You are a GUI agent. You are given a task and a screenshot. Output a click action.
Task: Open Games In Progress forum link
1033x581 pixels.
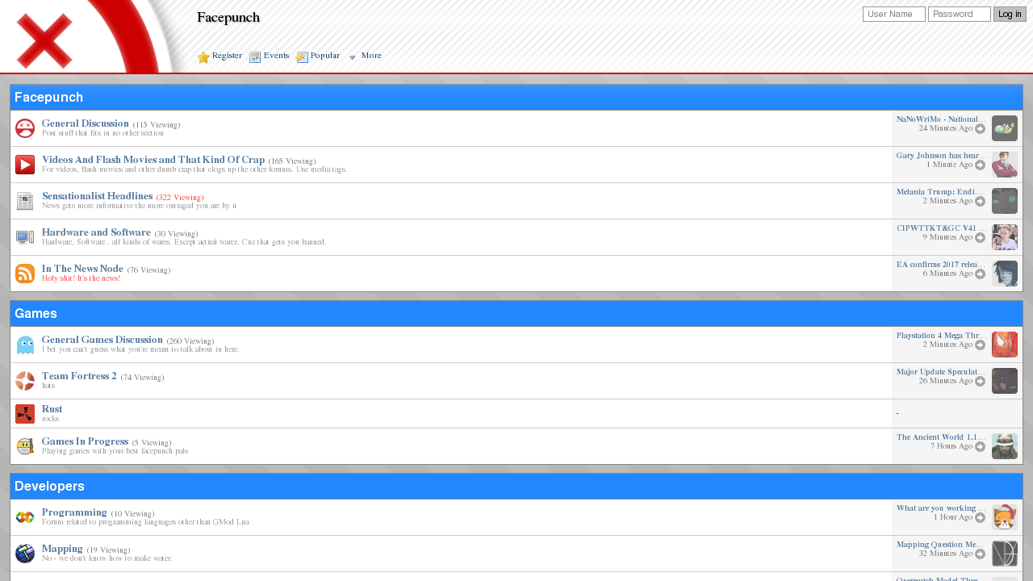point(85,441)
